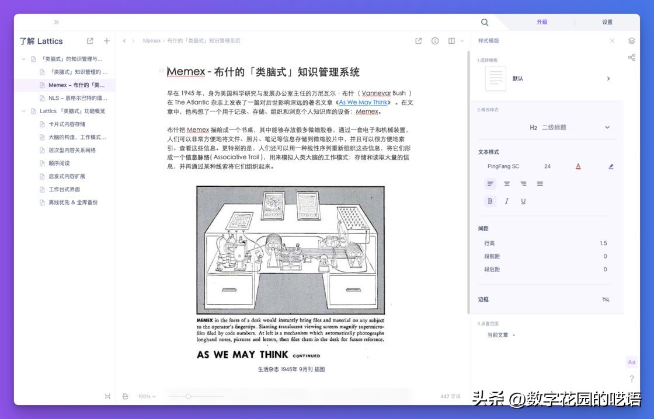The width and height of the screenshot is (654, 419).
Task: Change the PingFang SC font field
Action: pos(503,166)
